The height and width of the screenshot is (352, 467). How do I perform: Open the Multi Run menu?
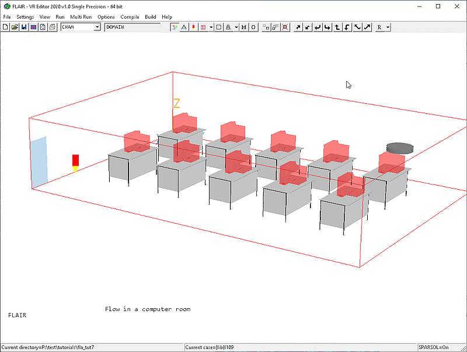[81, 17]
